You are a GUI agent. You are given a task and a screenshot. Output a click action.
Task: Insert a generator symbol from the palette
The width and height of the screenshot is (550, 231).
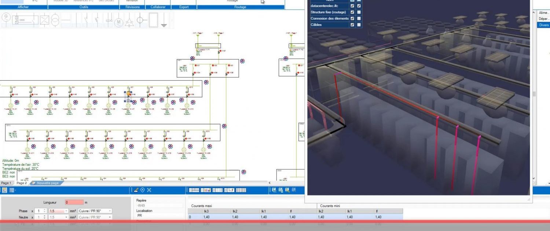(x=6, y=20)
